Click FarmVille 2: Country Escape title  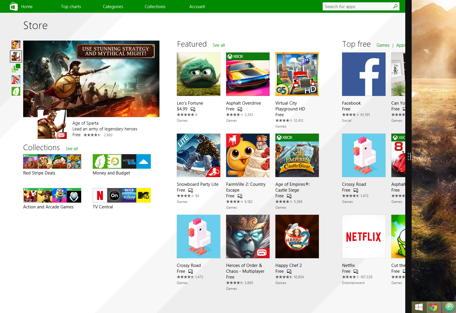pyautogui.click(x=246, y=187)
